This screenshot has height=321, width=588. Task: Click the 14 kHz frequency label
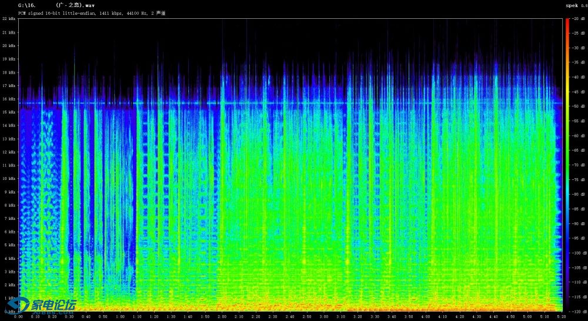click(8, 126)
